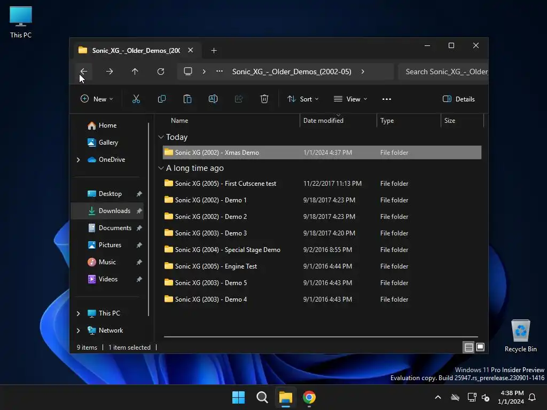Screen dimensions: 547x410
Task: Click the File Explorer taskbar icon
Action: pyautogui.click(x=285, y=397)
